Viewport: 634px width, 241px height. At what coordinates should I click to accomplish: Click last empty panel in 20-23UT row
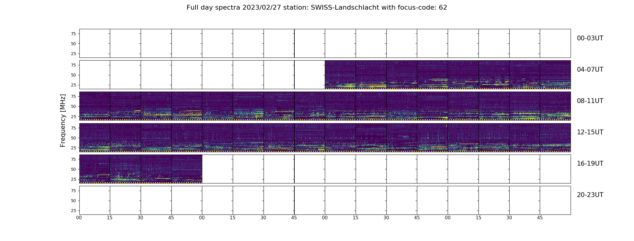(x=555, y=200)
